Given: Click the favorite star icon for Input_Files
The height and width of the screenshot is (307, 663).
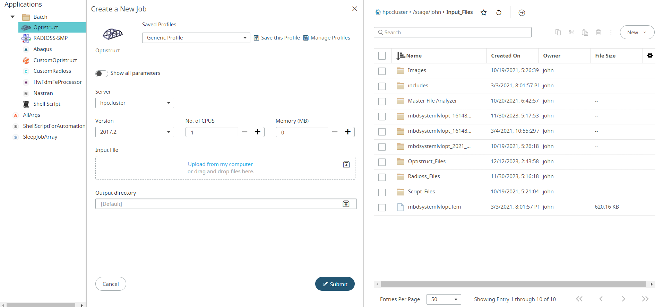Looking at the screenshot, I should point(484,13).
